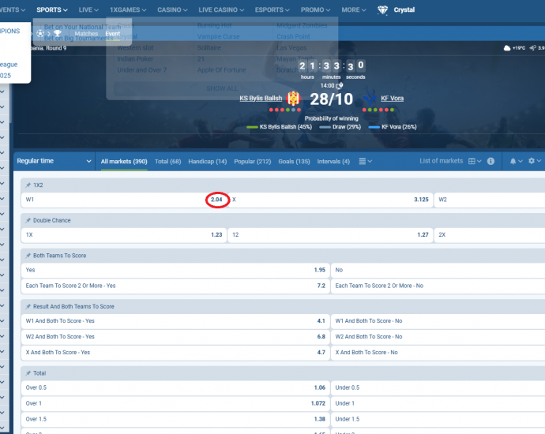
Task: Expand the Regular time dropdown
Action: tap(54, 161)
